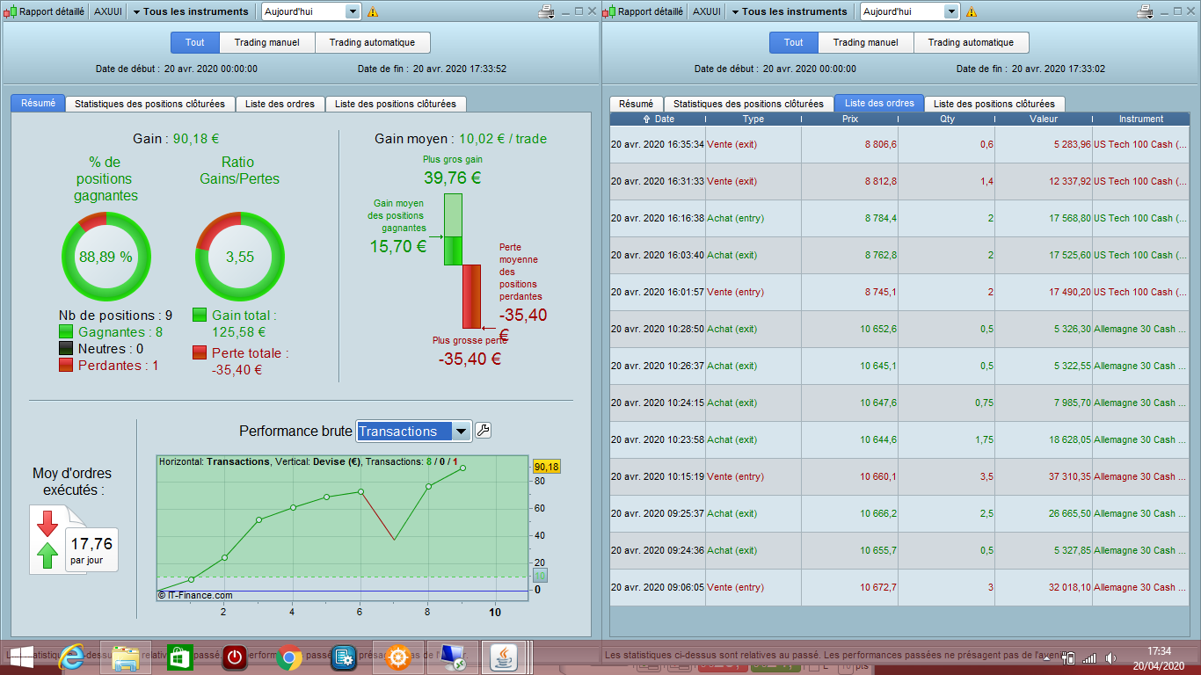Image resolution: width=1201 pixels, height=675 pixels.
Task: Switch to Résumé tab in orders-list window
Action: (636, 104)
